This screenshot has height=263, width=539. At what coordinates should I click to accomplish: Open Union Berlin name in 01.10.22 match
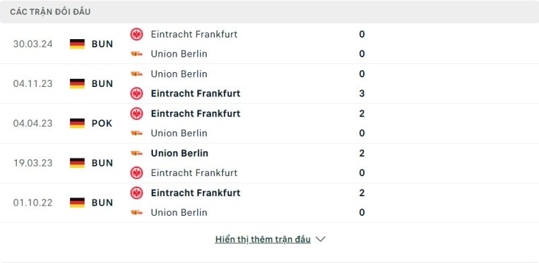click(179, 212)
